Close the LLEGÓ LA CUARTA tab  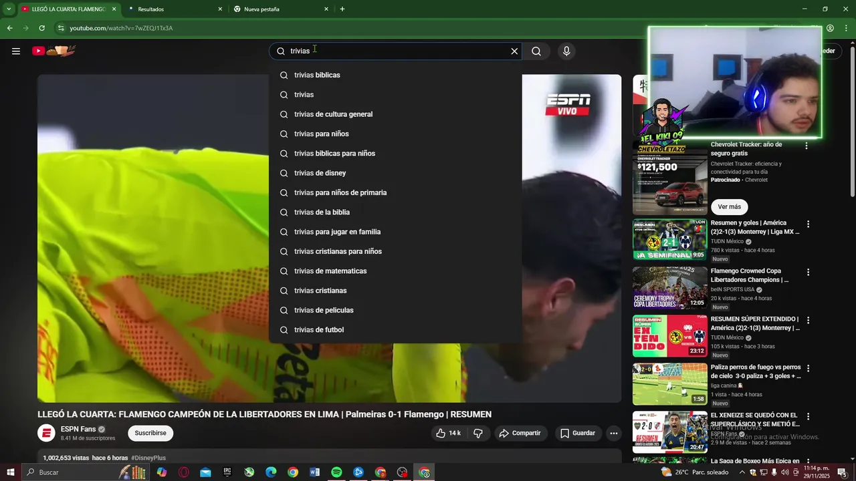(114, 9)
